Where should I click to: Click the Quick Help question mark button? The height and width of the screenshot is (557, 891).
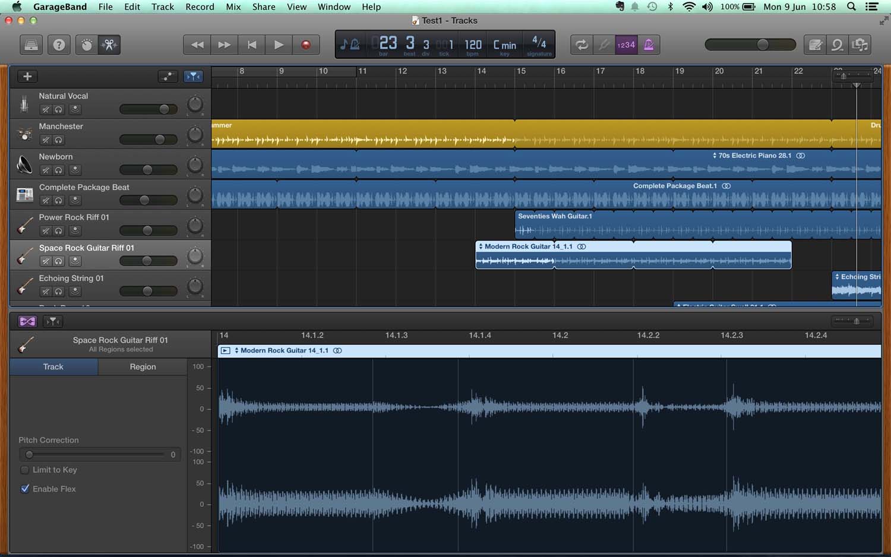[59, 45]
